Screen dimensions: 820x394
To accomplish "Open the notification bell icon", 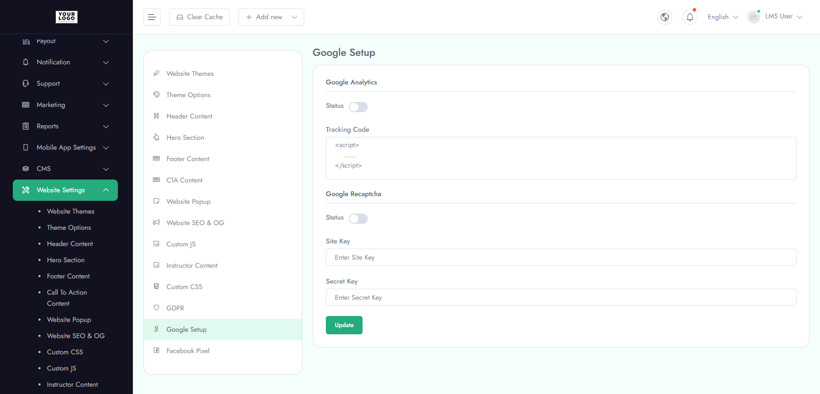I will (x=690, y=17).
